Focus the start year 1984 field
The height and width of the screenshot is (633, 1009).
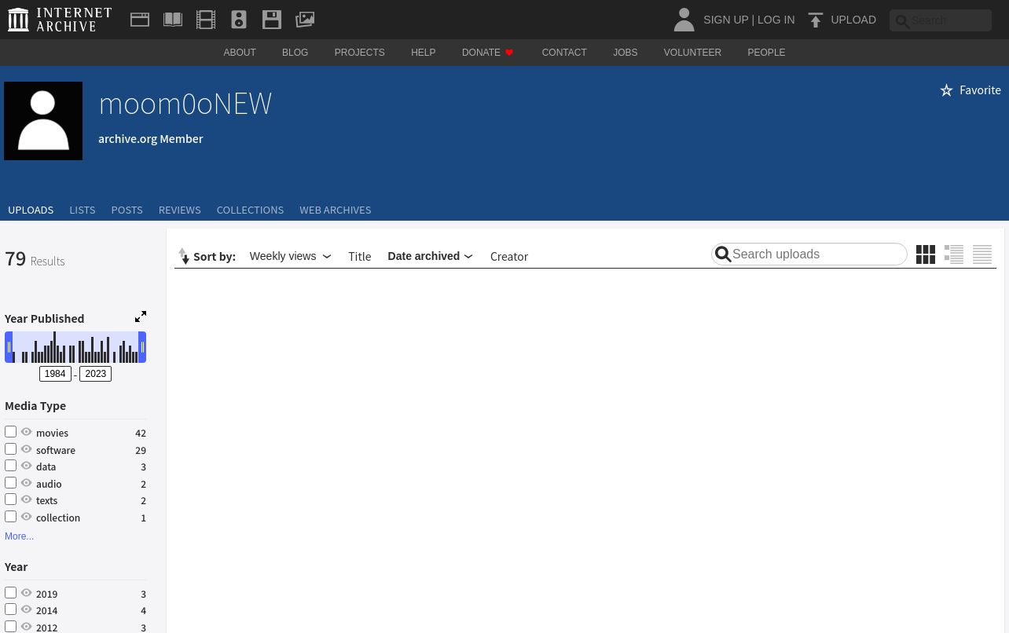[55, 374]
